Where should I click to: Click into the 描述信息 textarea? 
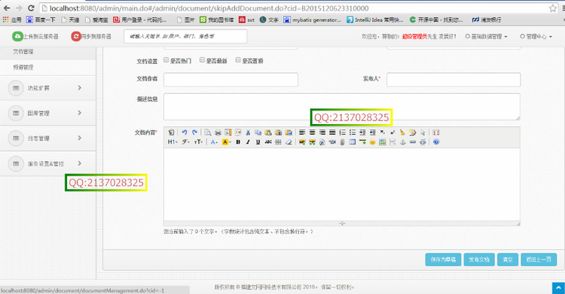tap(342, 107)
